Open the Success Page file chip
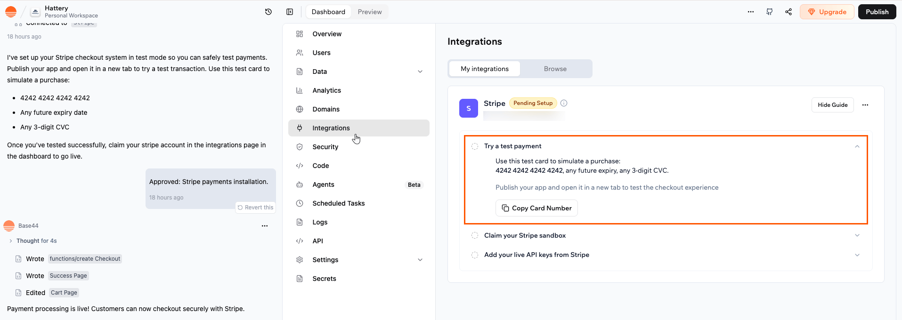Viewport: 902px width, 320px height. coord(68,276)
